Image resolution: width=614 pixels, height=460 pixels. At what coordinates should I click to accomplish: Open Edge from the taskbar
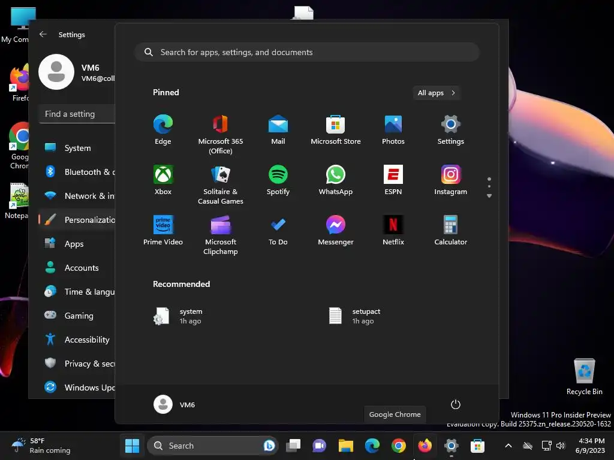[372, 446]
